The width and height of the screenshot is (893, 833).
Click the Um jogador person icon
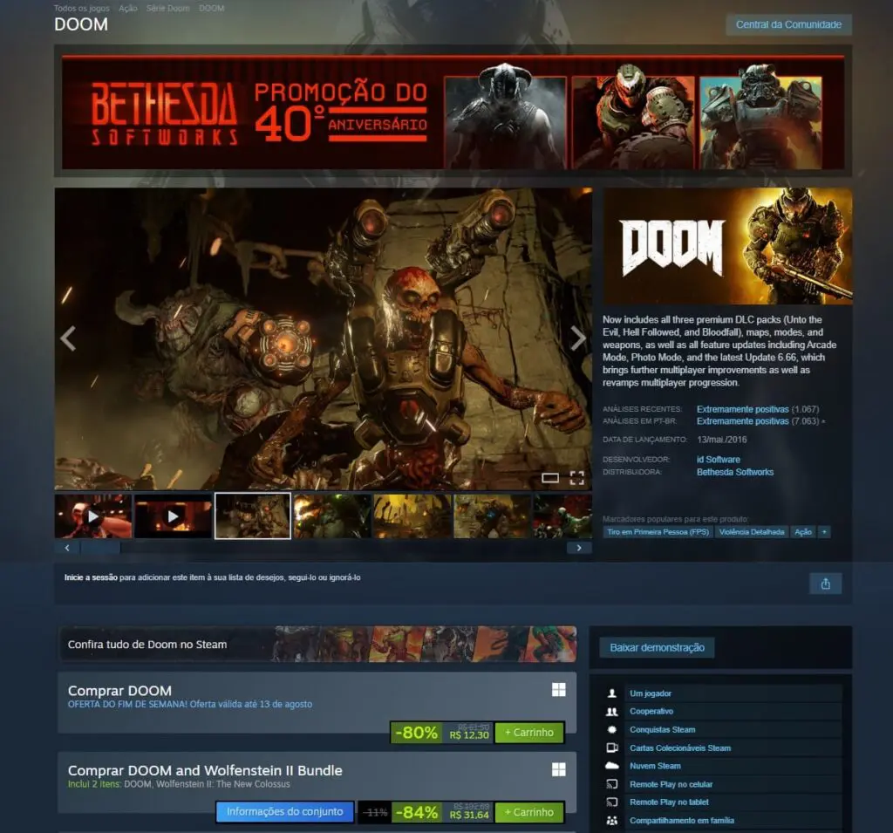point(612,693)
